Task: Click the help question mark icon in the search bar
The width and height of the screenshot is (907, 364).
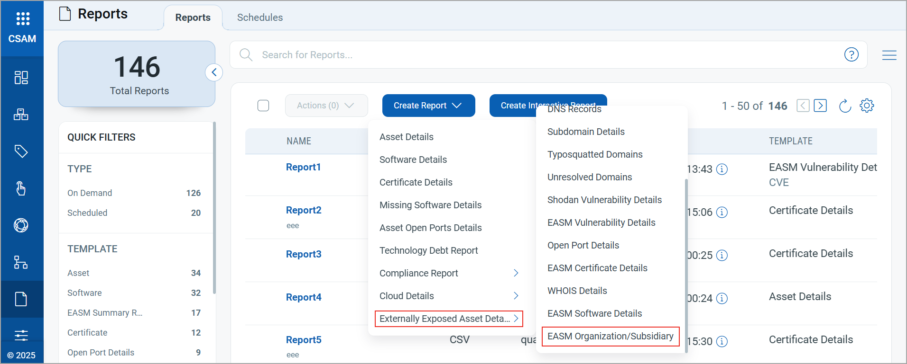Action: (x=851, y=55)
